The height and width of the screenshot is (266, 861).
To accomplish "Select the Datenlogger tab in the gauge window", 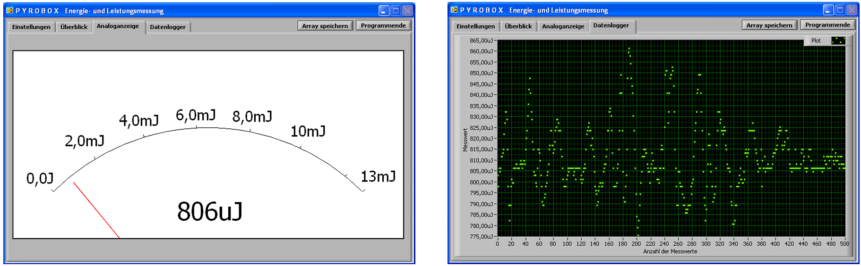I will tap(168, 27).
